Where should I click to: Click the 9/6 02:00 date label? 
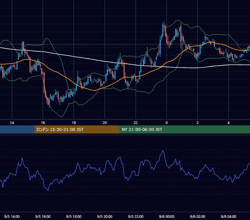(197, 216)
